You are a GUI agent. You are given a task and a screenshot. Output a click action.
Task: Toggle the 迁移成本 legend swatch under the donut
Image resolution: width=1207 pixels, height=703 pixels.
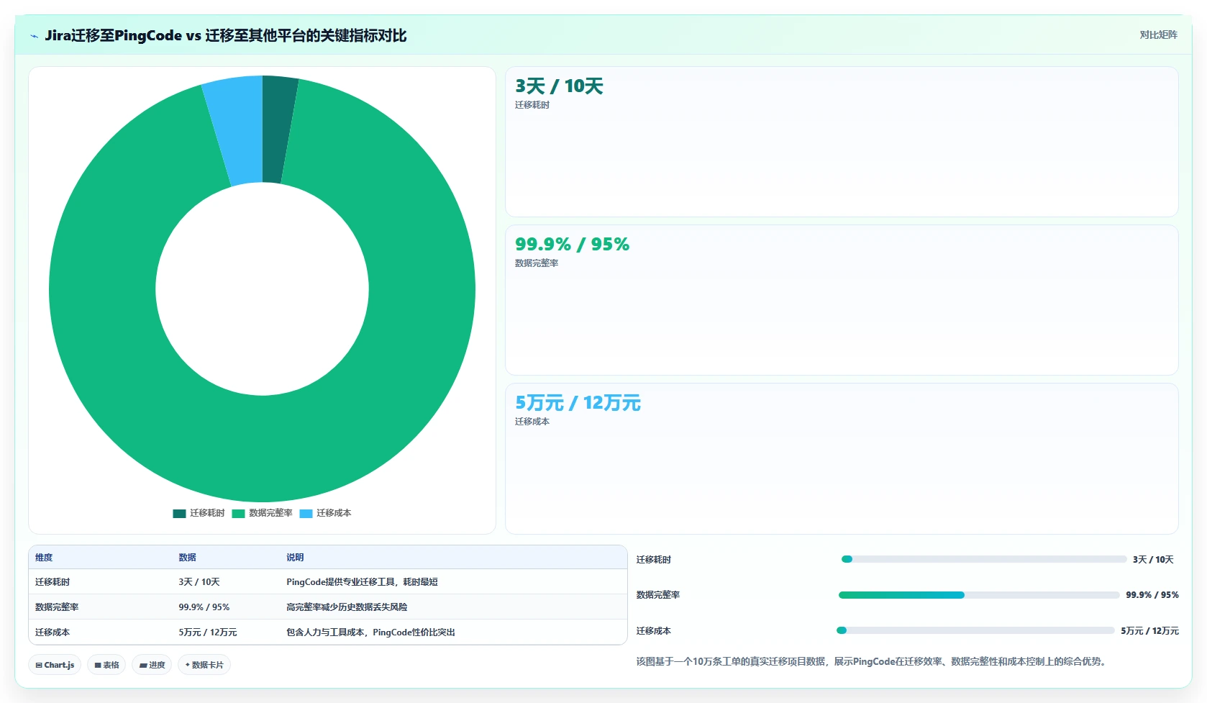pos(306,514)
